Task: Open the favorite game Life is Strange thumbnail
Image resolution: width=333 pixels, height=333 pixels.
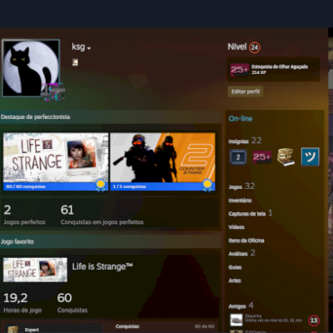Action: click(x=35, y=270)
